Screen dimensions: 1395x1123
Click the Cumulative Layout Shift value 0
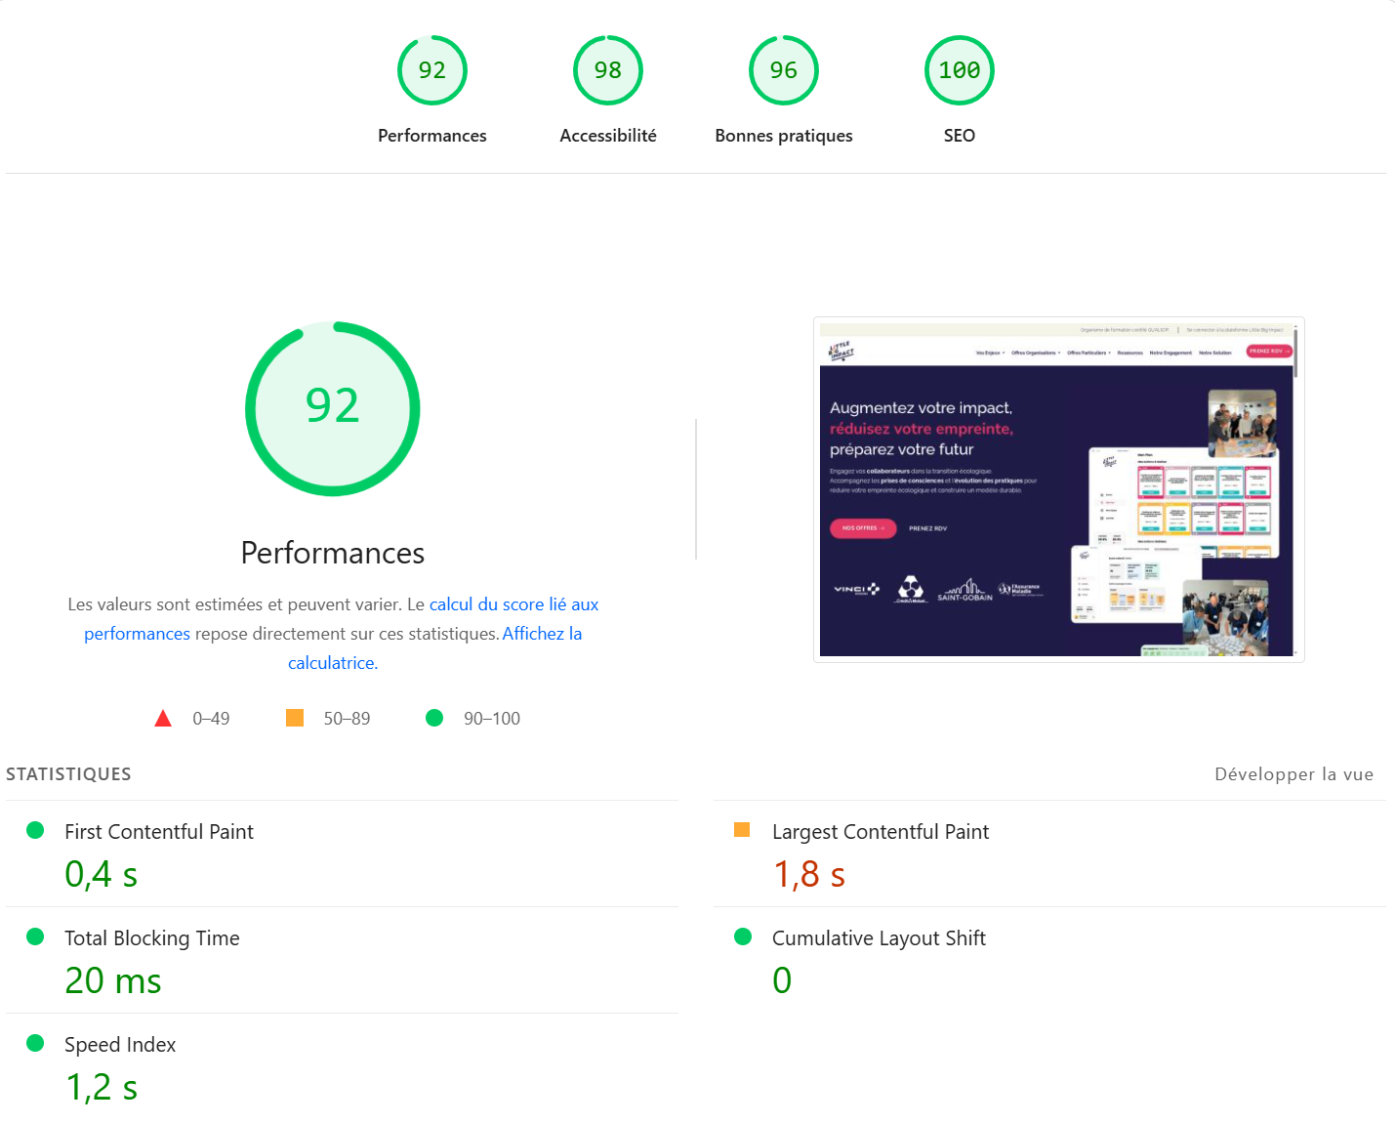point(782,980)
